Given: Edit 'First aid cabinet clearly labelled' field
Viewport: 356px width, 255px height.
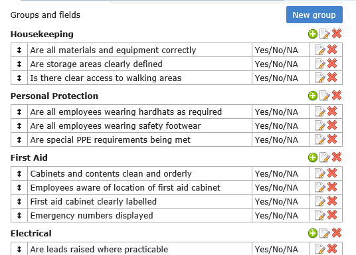Looking at the screenshot, I should 320,201.
